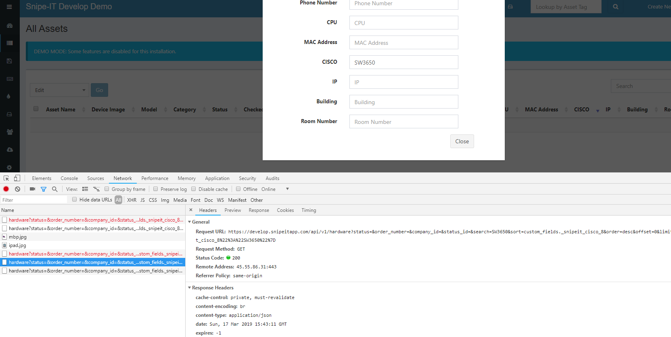Screen dimensions: 671x337
Task: Open the settings gear sidebar icon
Action: point(9,167)
